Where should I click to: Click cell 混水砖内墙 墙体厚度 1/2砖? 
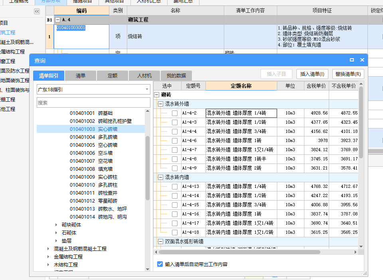pos(241,195)
